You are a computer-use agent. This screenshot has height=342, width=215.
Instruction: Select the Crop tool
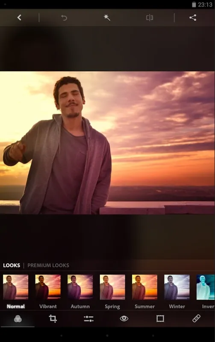53,318
